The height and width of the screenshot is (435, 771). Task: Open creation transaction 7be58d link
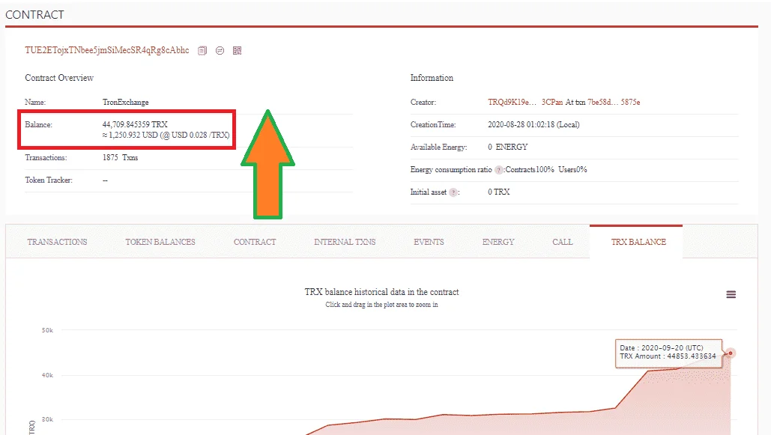click(x=614, y=103)
